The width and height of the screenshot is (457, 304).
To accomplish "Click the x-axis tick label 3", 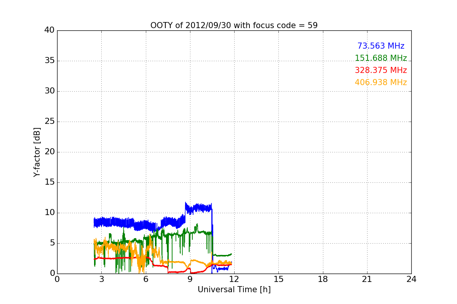I will click(101, 279).
